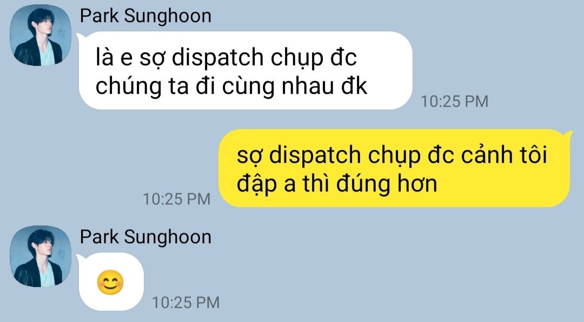The height and width of the screenshot is (322, 584).
Task: Click the word "Sunghoon" in the top name
Action: [168, 16]
